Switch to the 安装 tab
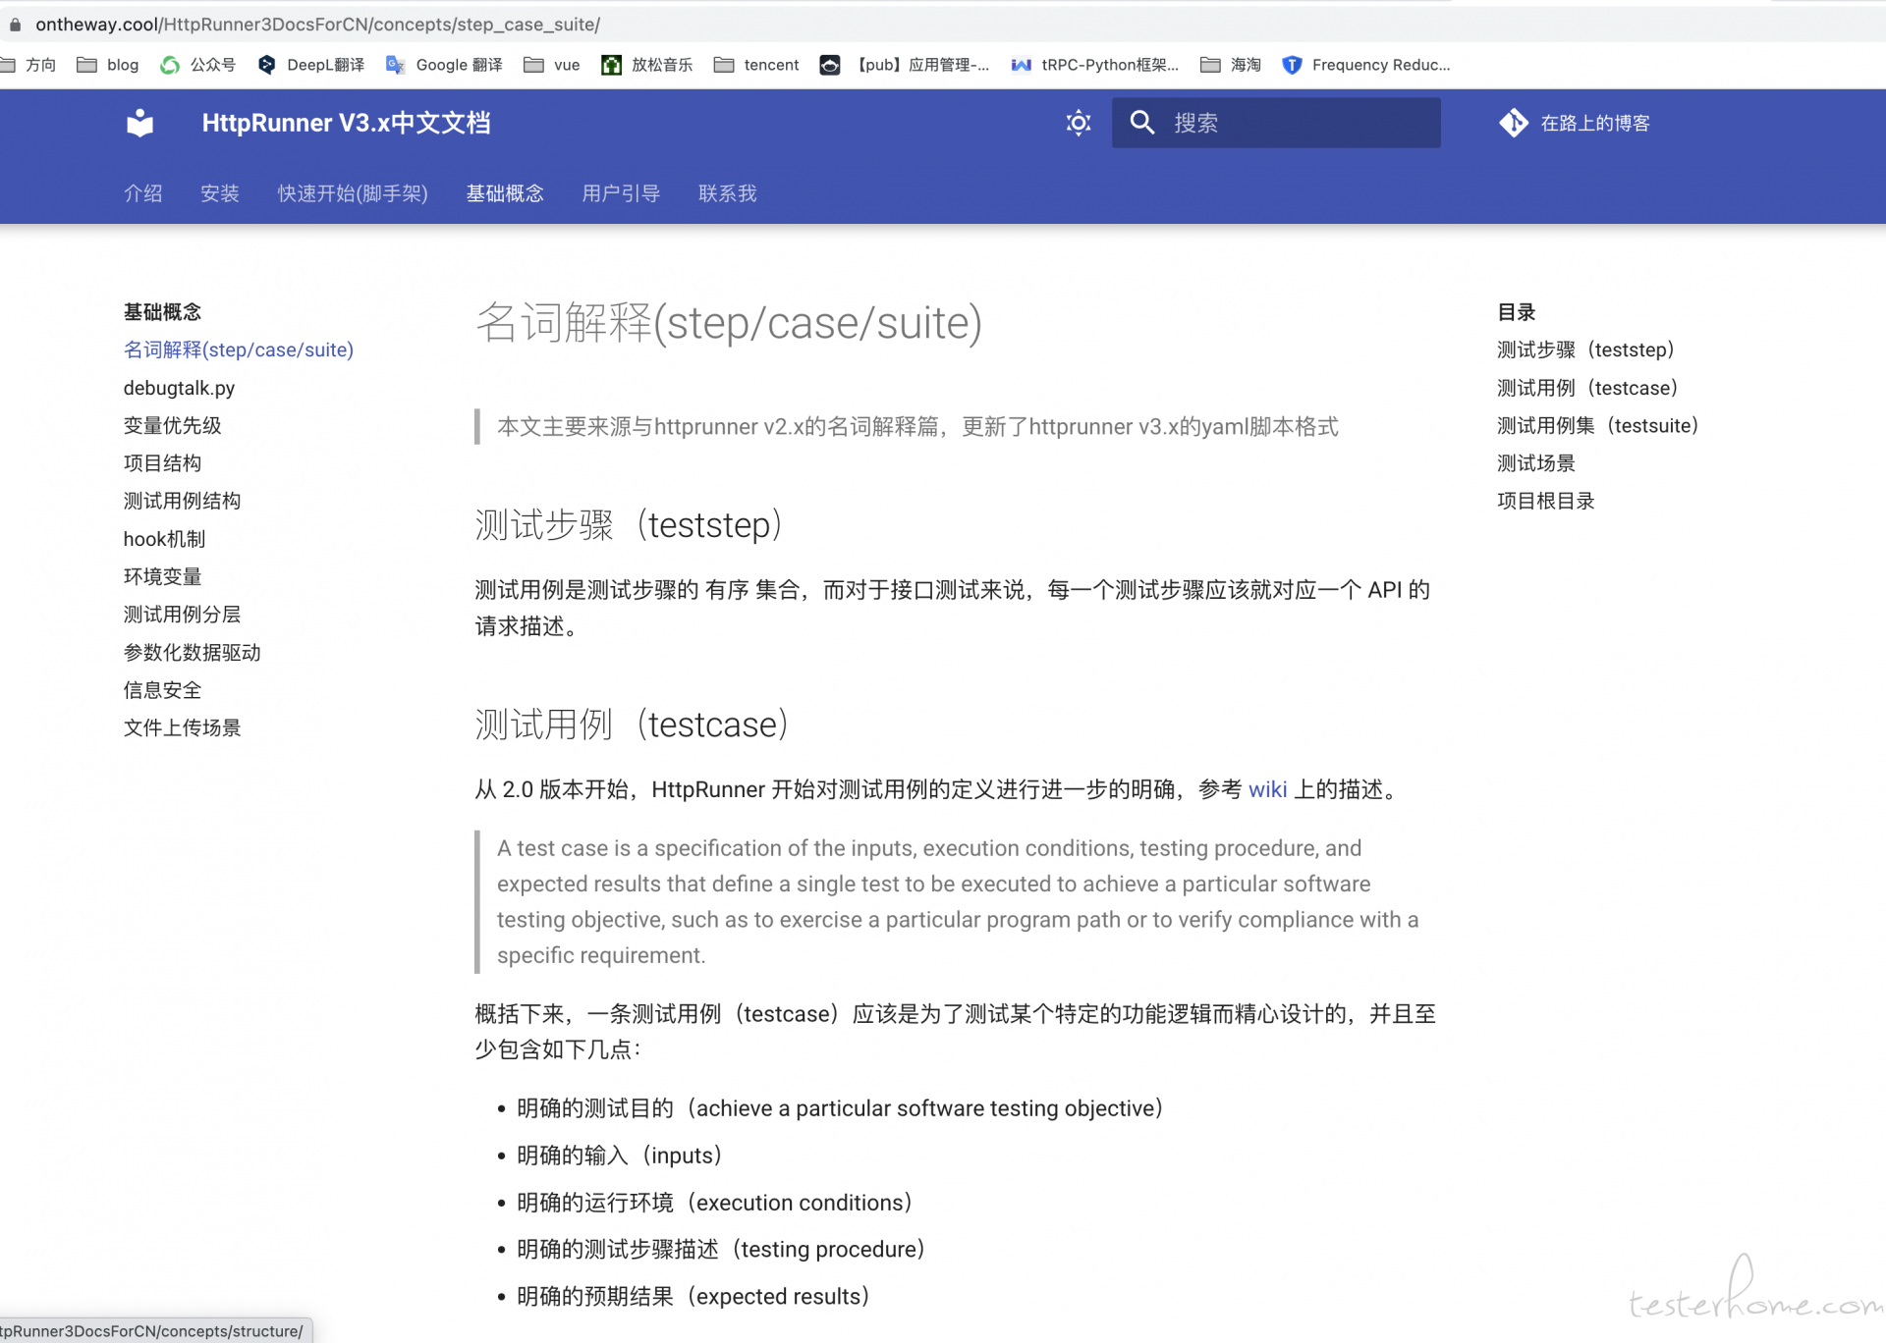Screen dimensions: 1886x1343 pos(220,193)
